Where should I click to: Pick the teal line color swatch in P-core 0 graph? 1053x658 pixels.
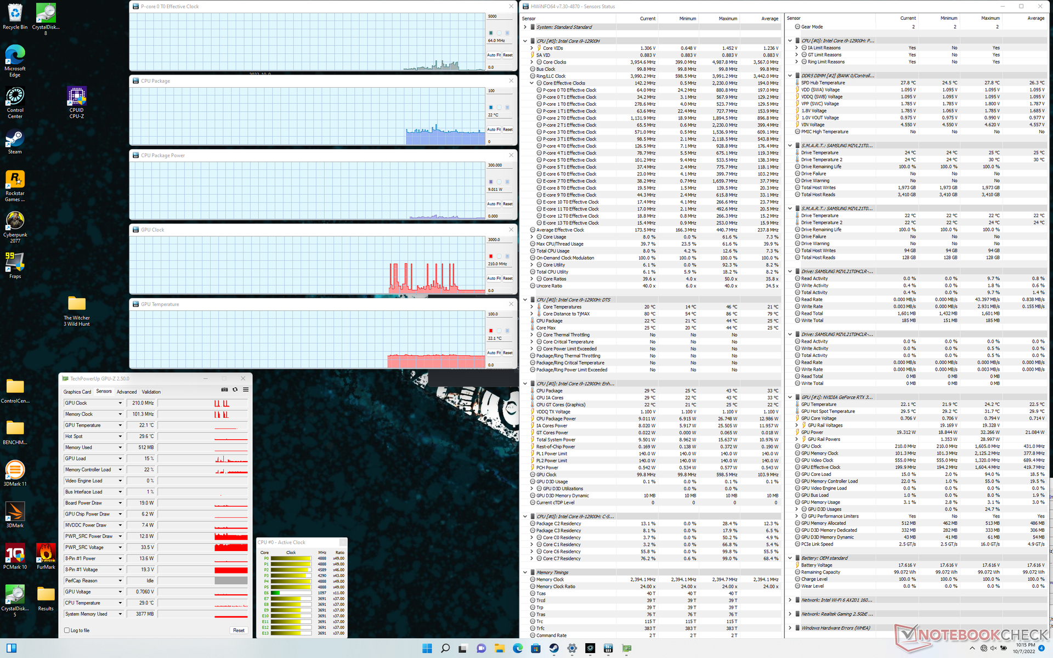491,33
